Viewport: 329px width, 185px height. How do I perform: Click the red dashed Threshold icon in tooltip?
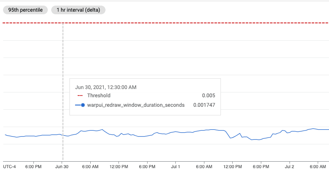click(x=79, y=96)
